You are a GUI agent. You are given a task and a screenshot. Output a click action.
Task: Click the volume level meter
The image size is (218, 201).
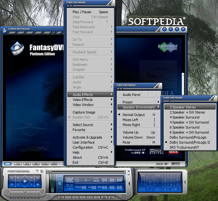tap(53, 183)
